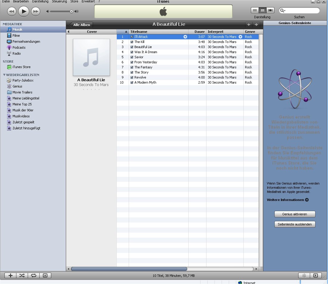Go to previous album with left arrow
This screenshot has width=328, height=284.
249,24
